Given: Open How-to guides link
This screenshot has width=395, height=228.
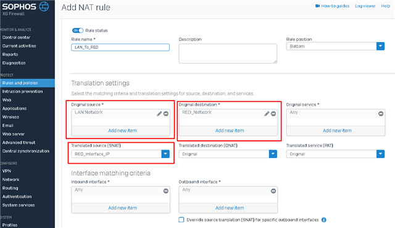Looking at the screenshot, I should pyautogui.click(x=332, y=6).
